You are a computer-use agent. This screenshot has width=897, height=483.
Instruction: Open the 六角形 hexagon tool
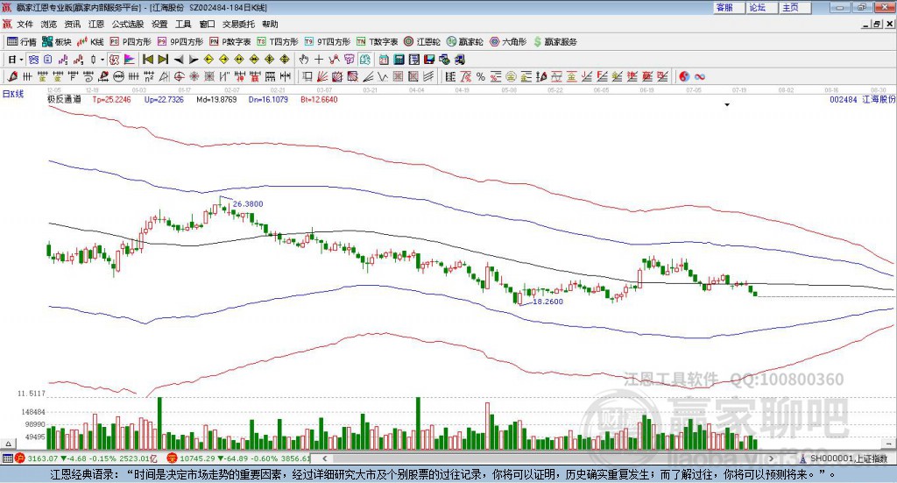508,42
